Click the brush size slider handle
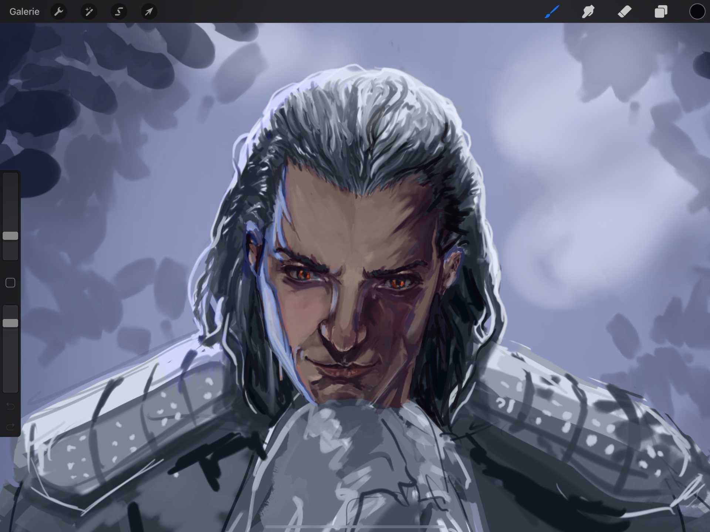 (10, 236)
